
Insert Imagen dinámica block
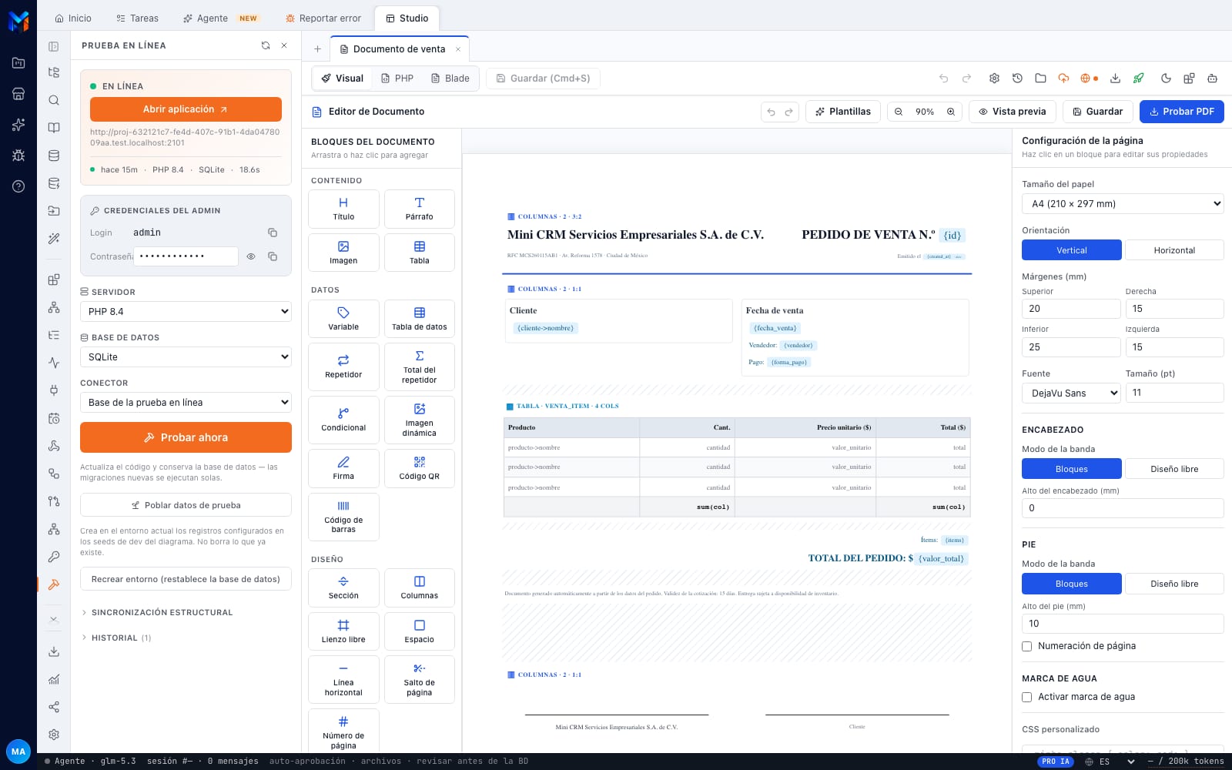tap(419, 420)
